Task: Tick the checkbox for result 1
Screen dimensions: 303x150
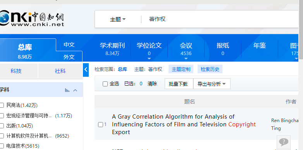Action: pyautogui.click(x=100, y=125)
